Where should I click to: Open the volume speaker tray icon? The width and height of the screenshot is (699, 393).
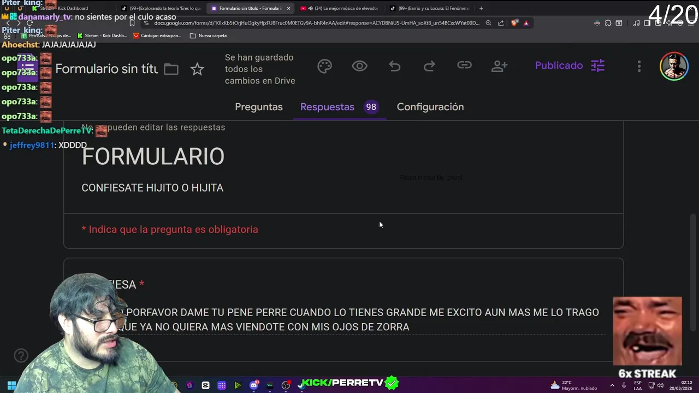660,385
